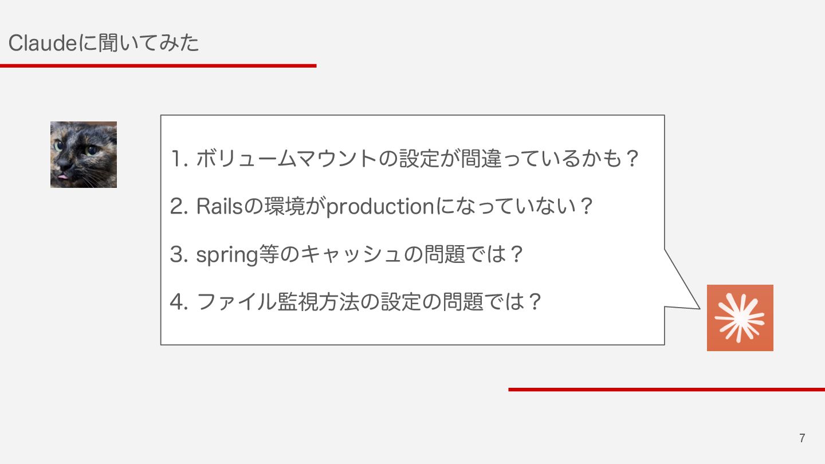Click list item 4 about ファイル監視方法
Image resolution: width=825 pixels, height=464 pixels.
[x=356, y=301]
